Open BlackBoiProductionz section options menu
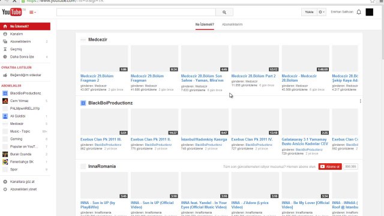 coord(360,101)
